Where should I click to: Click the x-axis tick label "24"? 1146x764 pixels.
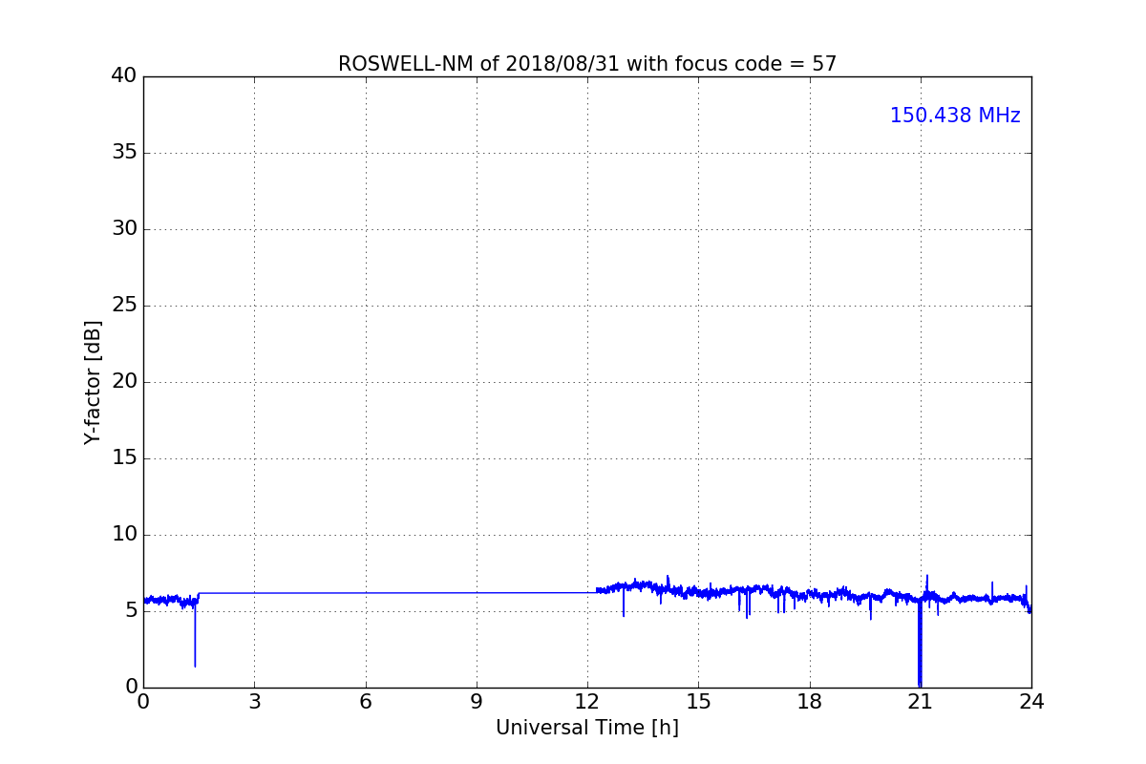click(1031, 702)
